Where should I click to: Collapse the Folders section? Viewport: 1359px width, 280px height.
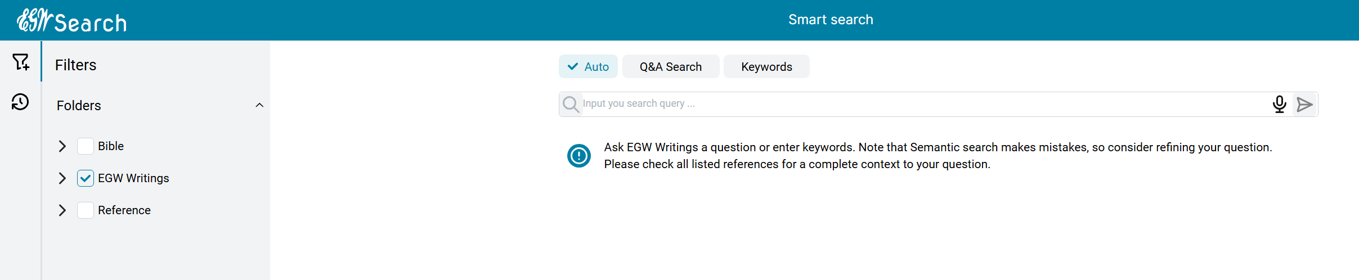pyautogui.click(x=259, y=105)
